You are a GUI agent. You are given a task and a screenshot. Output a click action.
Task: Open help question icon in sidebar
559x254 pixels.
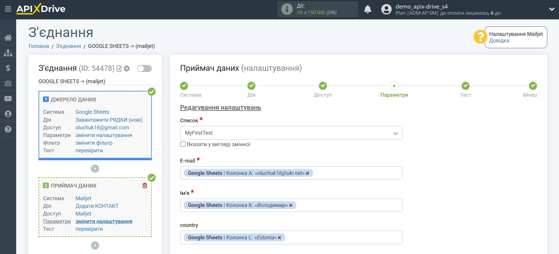[8, 129]
